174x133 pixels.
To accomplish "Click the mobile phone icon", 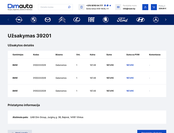I will click(x=81, y=7).
